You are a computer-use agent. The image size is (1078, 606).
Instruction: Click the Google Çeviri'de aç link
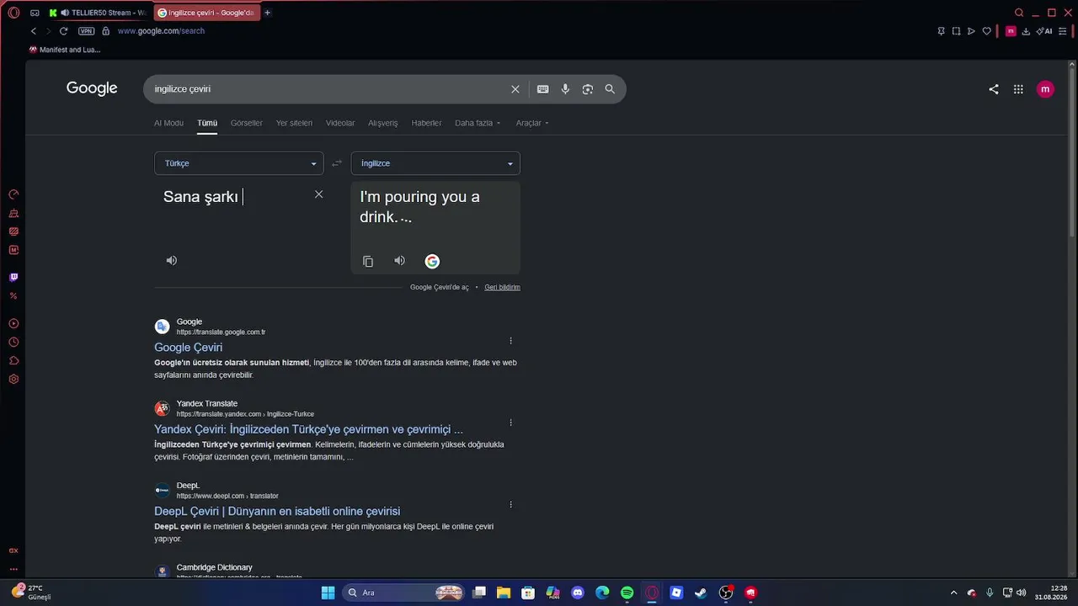(x=440, y=287)
